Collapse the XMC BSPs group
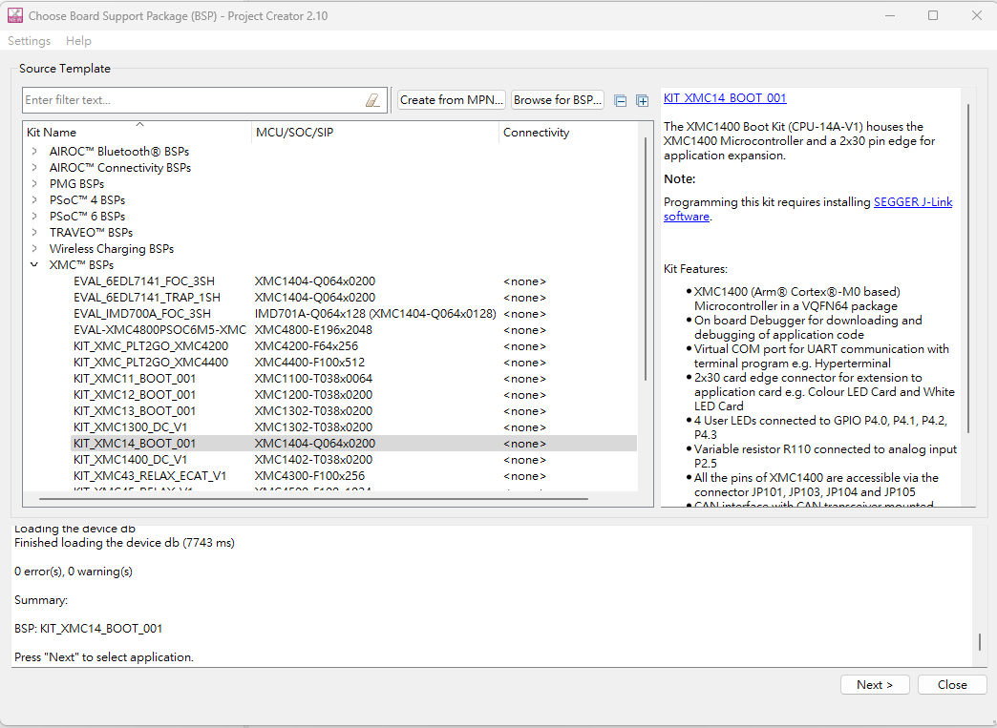Screen dimensions: 997x728 (34, 264)
